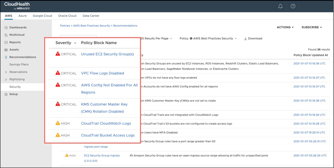Image resolution: width=334 pixels, height=168 pixels.
Task: Click timestamp 2021-01-07 10:16:26 UTC
Action: pyautogui.click(x=309, y=115)
